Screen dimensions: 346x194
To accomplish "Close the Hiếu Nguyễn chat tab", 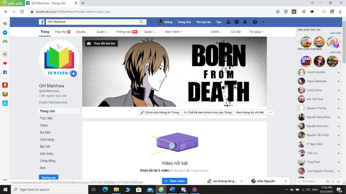I will [x=285, y=181].
